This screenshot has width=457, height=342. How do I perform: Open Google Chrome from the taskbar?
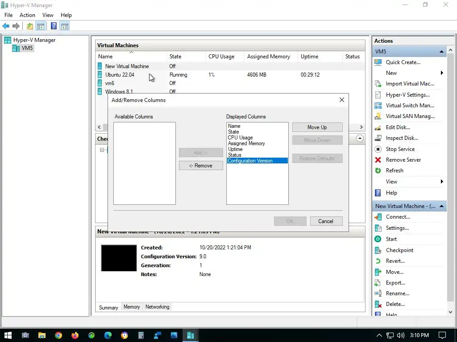(x=58, y=335)
